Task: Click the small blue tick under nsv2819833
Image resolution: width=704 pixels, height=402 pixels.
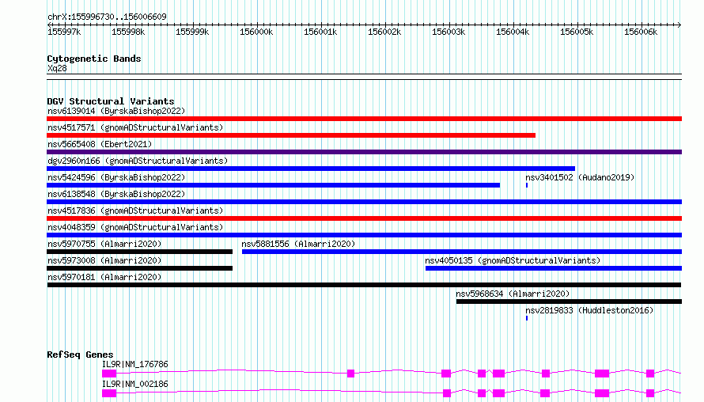Action: 527,318
